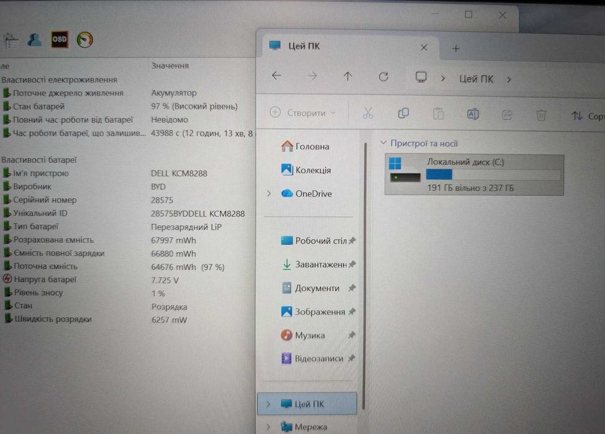Viewport: 605px width, 434px height.
Task: Expand the OneDrive tree node
Action: point(269,193)
